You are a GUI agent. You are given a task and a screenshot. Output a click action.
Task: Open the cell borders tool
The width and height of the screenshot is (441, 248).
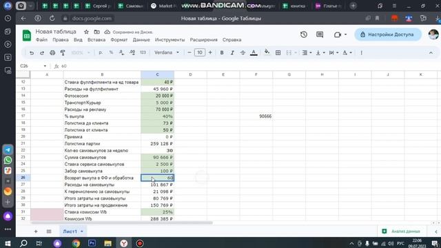(x=278, y=52)
